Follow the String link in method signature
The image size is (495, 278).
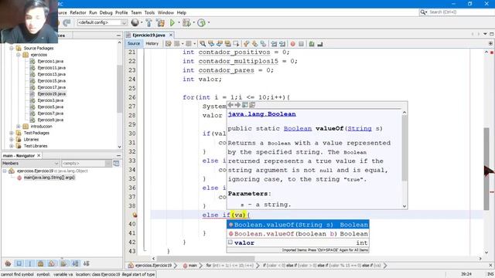tap(359, 129)
